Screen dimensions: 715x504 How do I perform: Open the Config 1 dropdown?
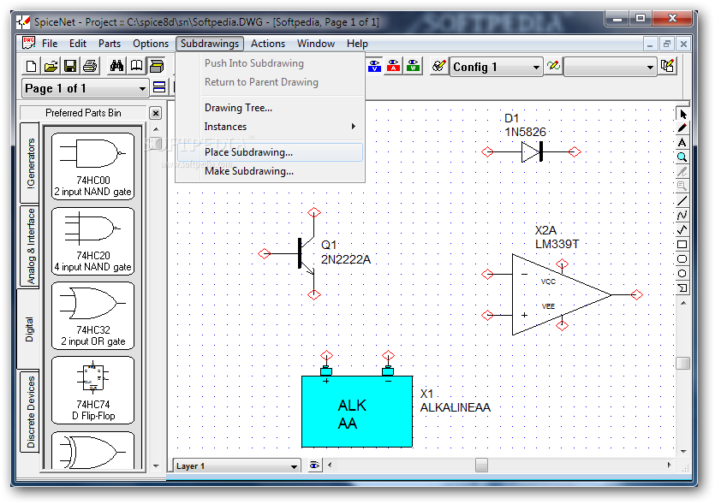tap(536, 68)
